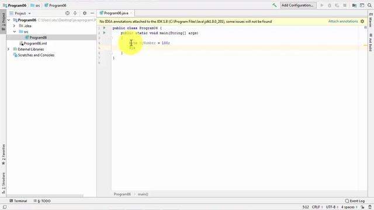Click Program06 breadcrumb below editor

pos(122,194)
